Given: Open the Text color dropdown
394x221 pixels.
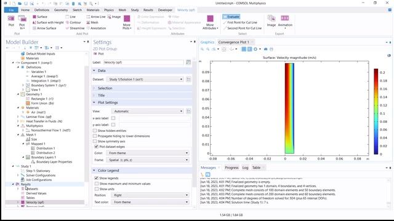Looking at the screenshot, I should pos(150,202).
